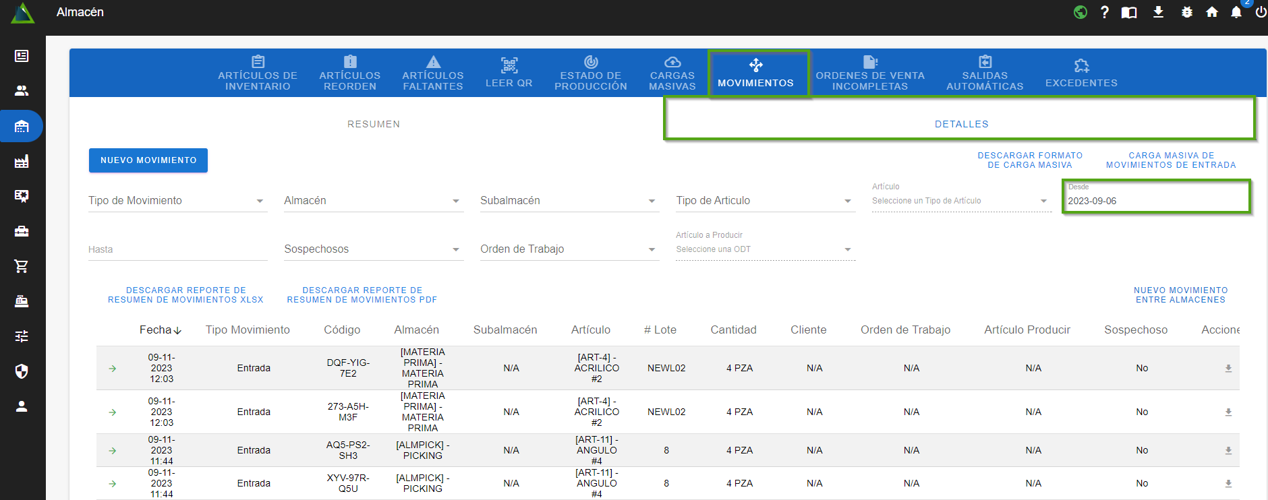Select the Leer QR tab

(x=509, y=73)
